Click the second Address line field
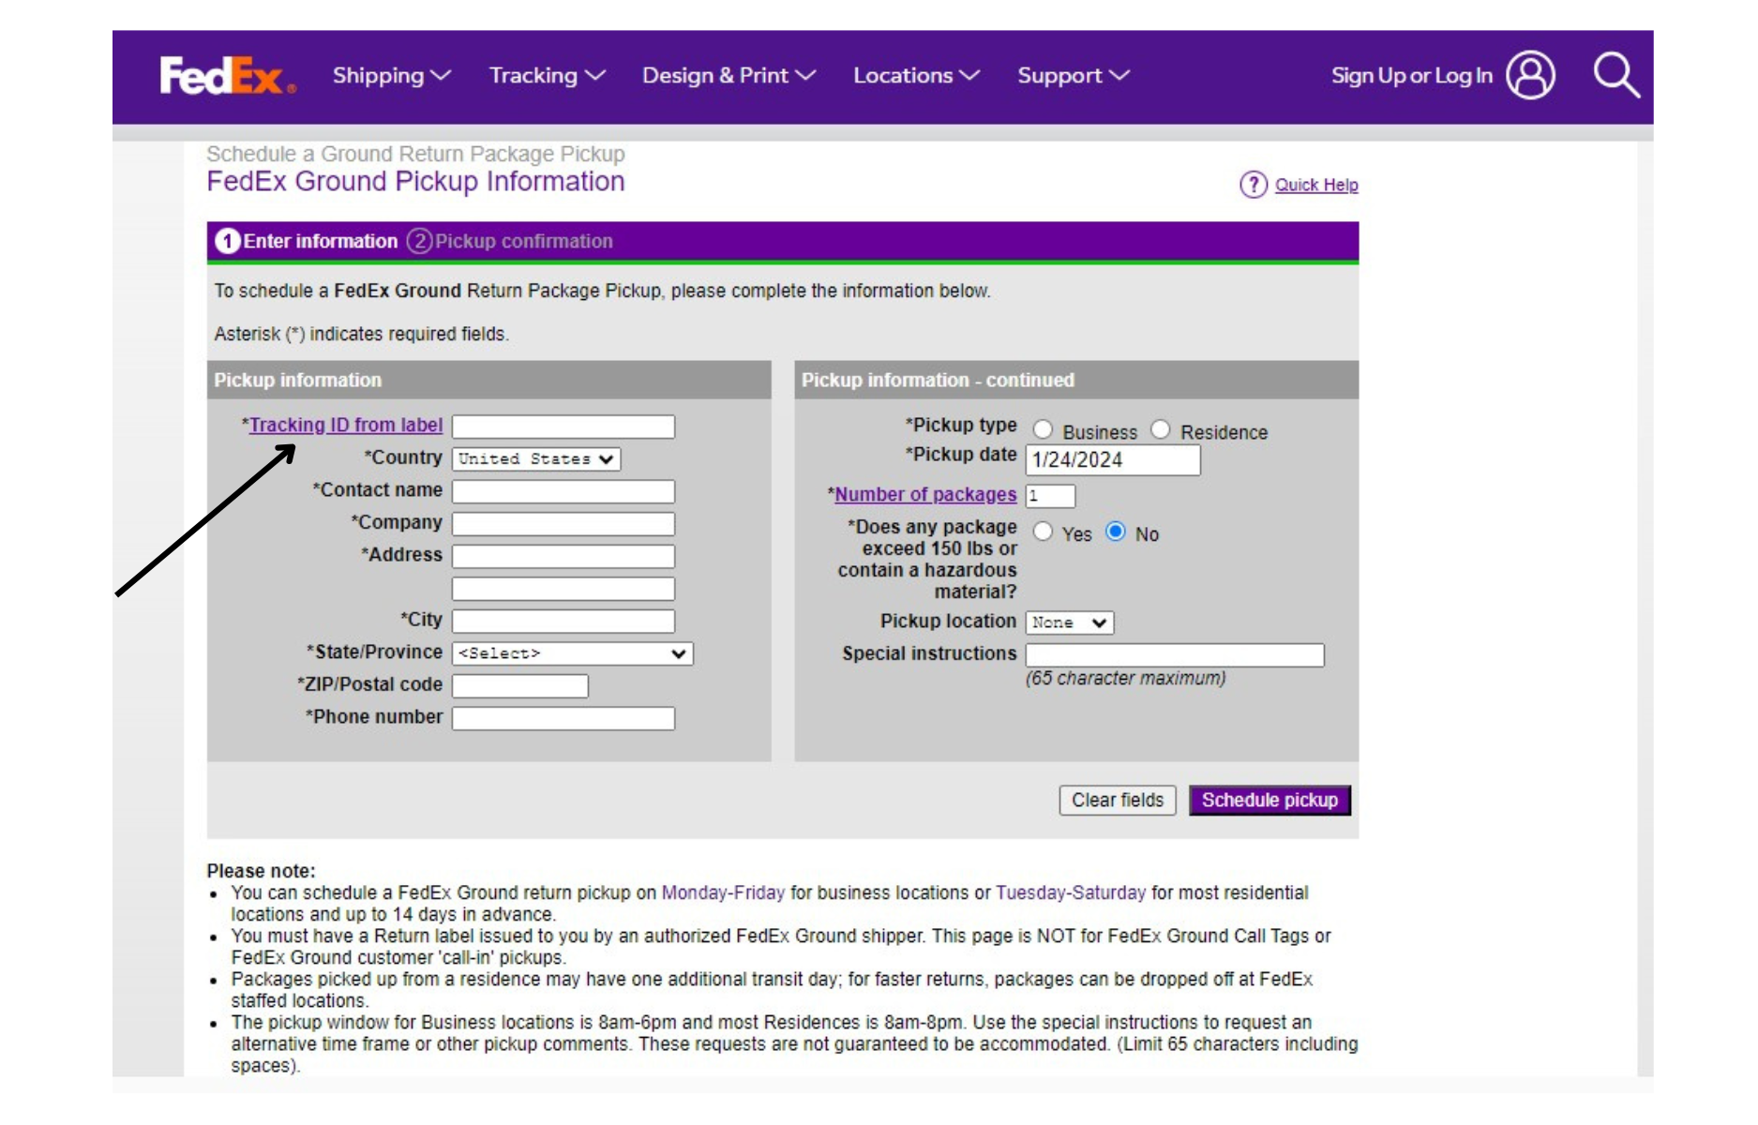The image size is (1758, 1125). 563,589
